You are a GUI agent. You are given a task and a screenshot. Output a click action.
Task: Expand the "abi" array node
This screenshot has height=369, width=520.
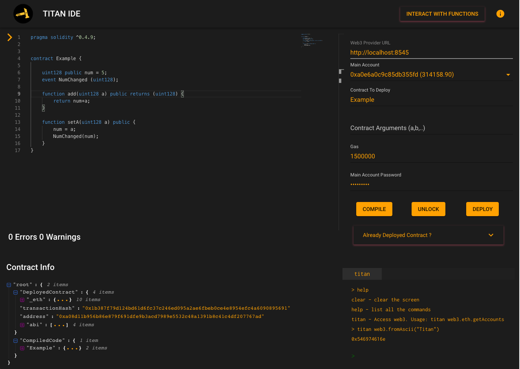22,325
